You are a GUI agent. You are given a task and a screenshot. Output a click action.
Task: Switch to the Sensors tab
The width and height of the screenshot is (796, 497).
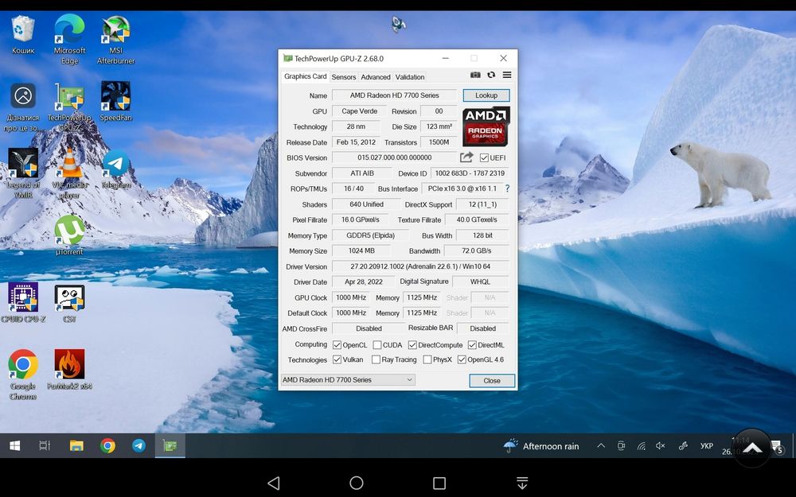(343, 77)
